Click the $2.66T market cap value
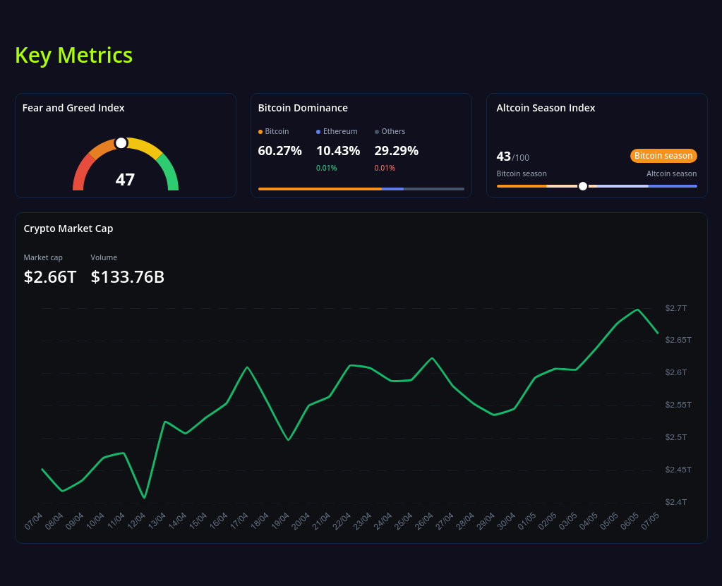 [x=49, y=277]
